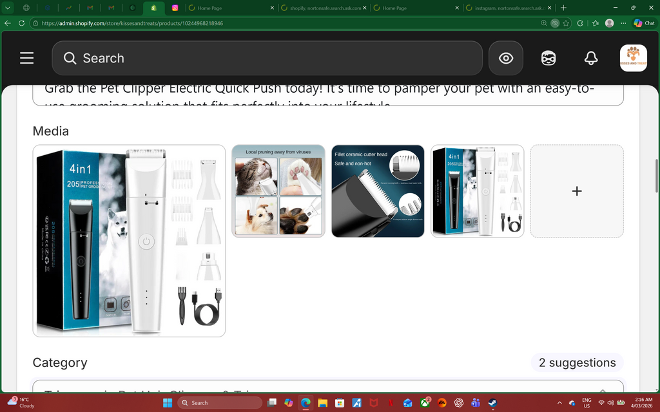Open browser extensions icon
The width and height of the screenshot is (660, 412).
[579, 23]
